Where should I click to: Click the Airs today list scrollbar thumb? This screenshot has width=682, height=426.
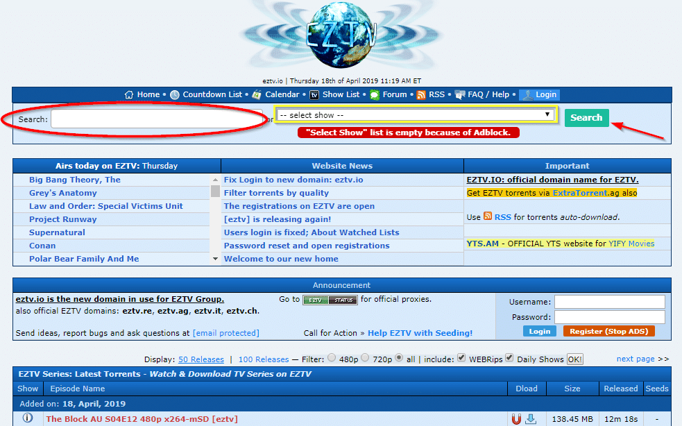click(215, 191)
